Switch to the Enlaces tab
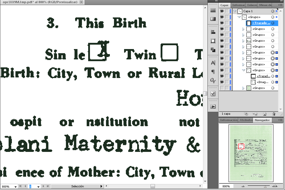The width and height of the screenshot is (285, 190). (252, 5)
